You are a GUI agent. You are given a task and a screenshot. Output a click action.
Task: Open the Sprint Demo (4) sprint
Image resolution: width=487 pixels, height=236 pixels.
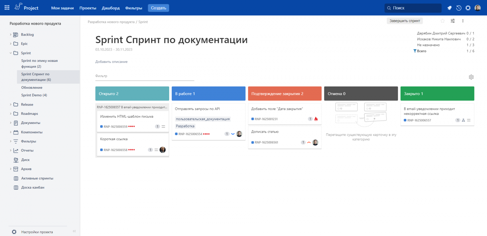[x=34, y=95]
